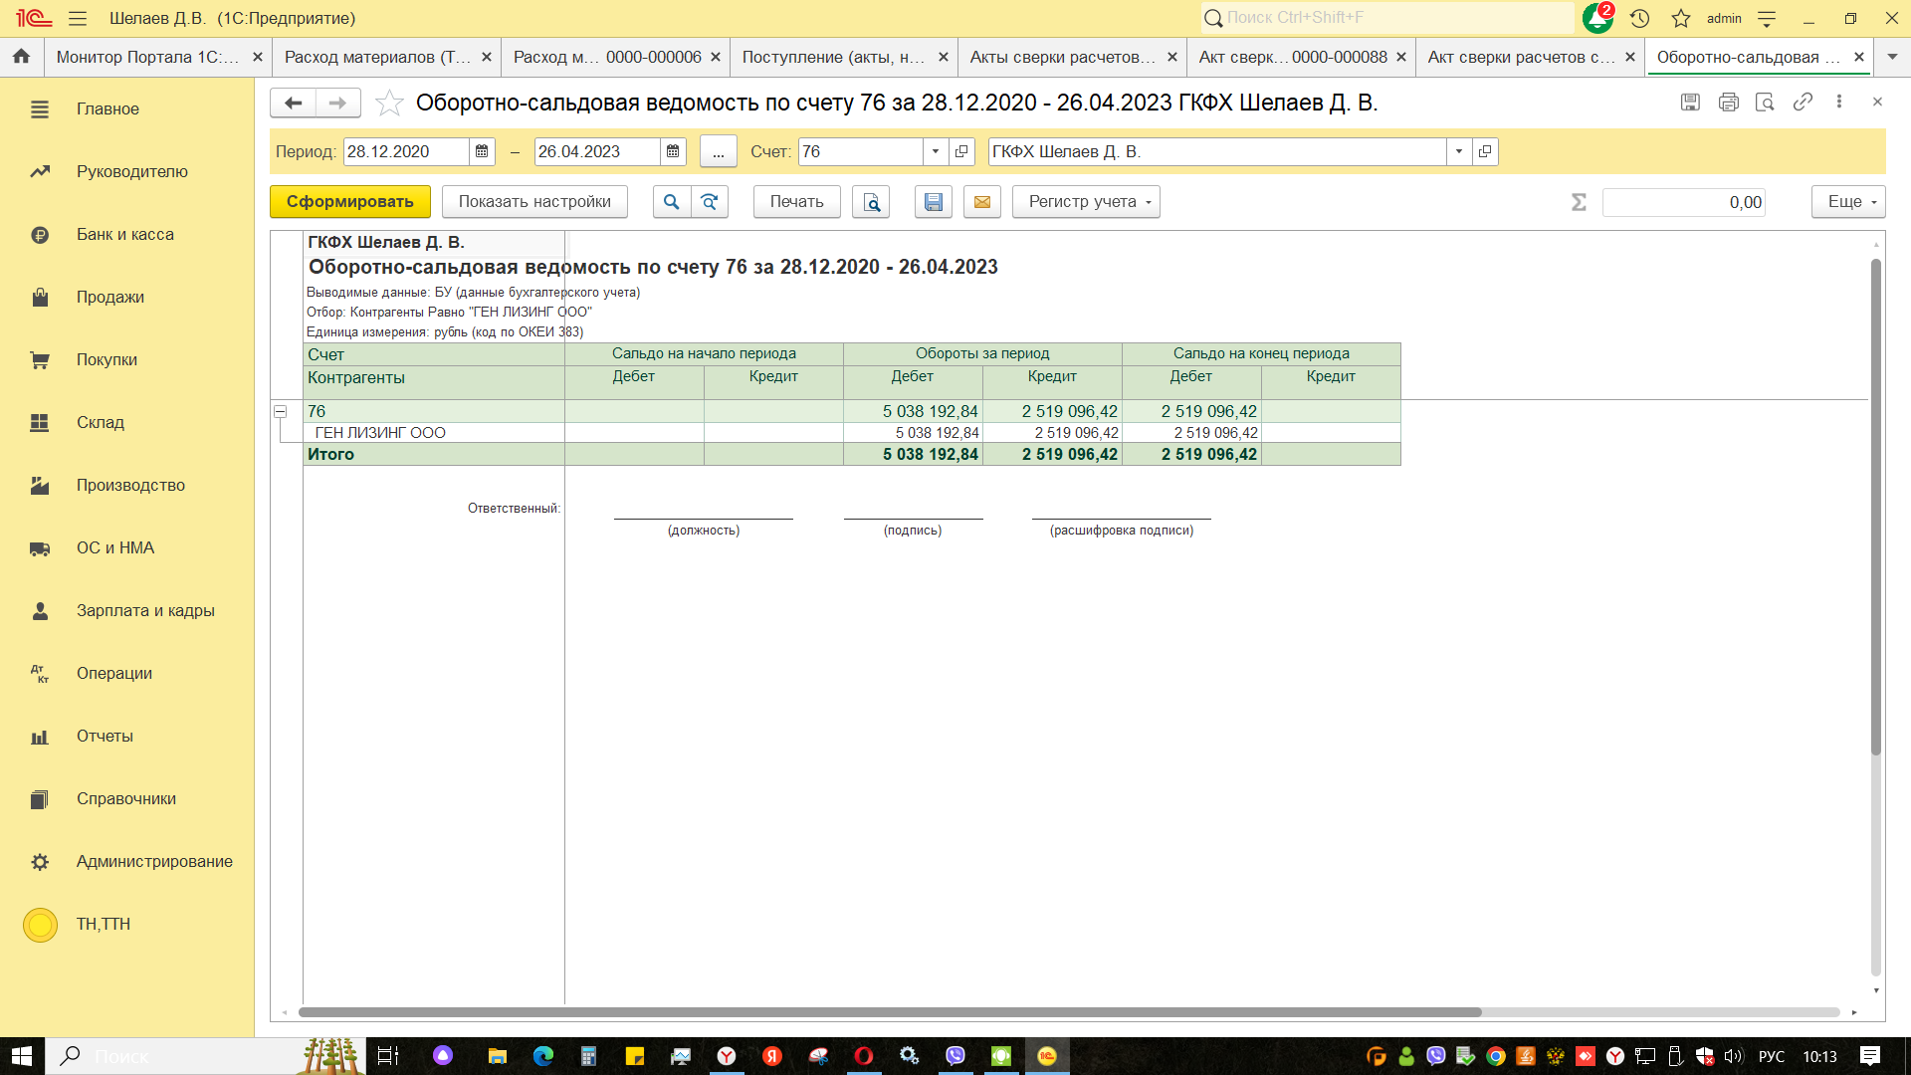Go to the home start page tab
This screenshot has width=1911, height=1075.
(x=21, y=57)
